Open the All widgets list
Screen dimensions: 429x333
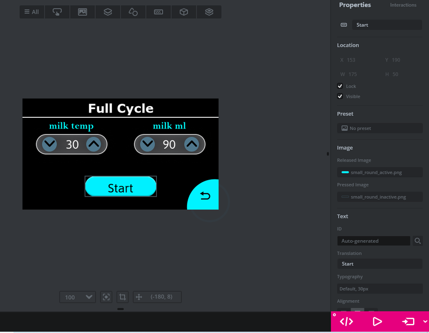click(32, 12)
